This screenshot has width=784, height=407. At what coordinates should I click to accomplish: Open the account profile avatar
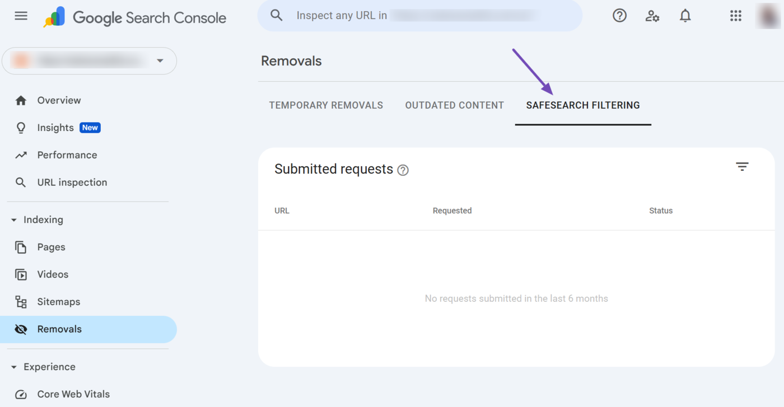pos(767,16)
